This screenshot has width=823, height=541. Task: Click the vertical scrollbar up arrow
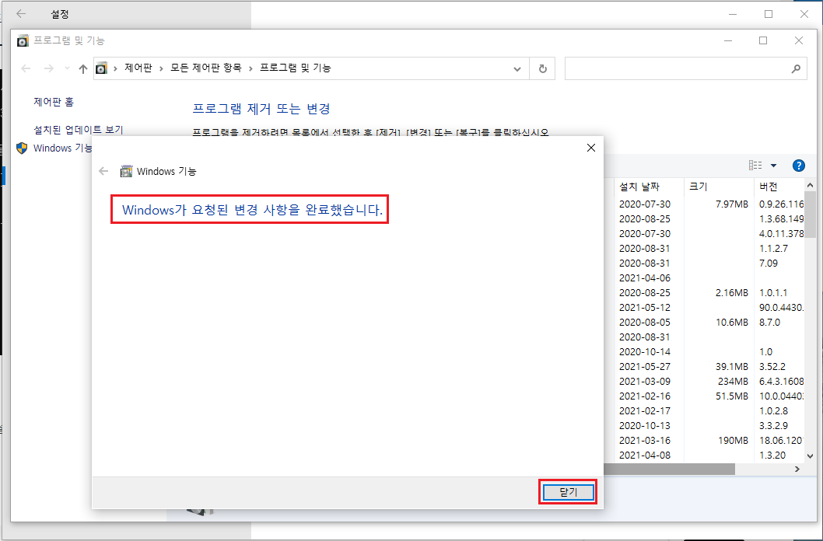pos(810,185)
